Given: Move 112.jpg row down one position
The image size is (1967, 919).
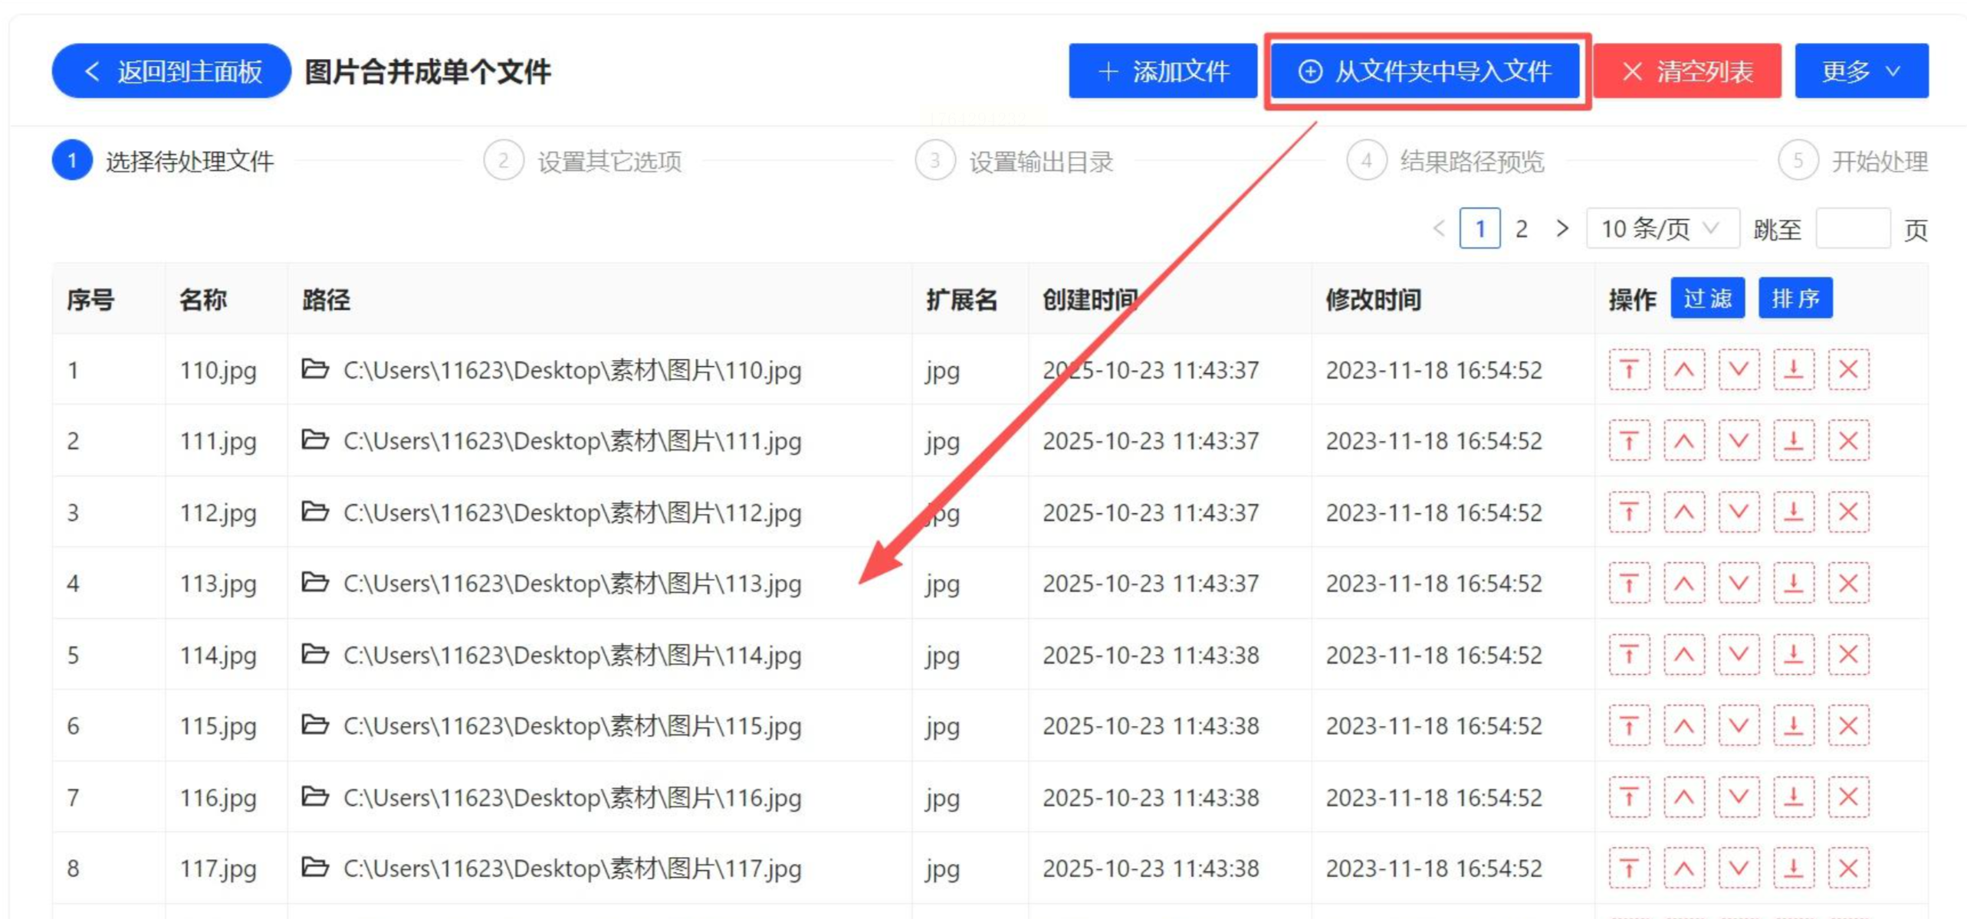Looking at the screenshot, I should 1738,512.
